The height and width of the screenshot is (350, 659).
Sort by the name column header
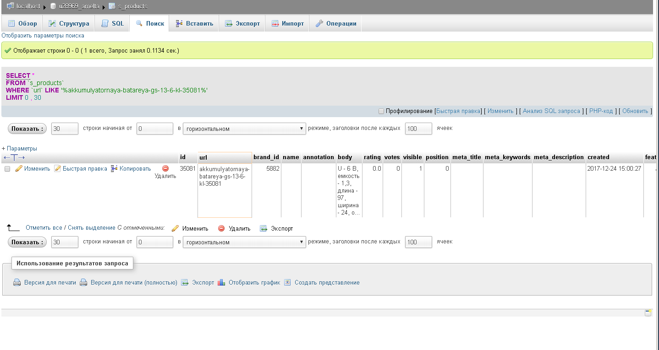coord(291,157)
